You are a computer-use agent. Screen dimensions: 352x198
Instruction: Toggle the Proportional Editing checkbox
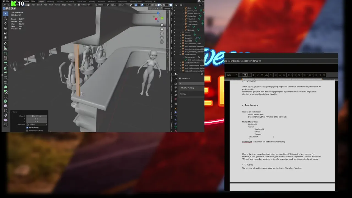(28, 131)
